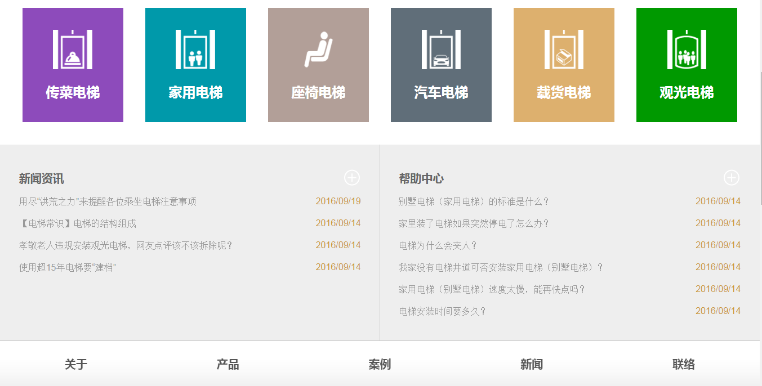
Task: Open the 联络 contact menu item
Action: pyautogui.click(x=683, y=365)
